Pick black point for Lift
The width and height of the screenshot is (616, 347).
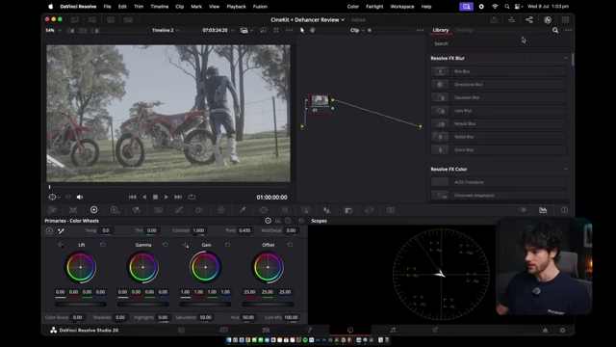point(60,245)
